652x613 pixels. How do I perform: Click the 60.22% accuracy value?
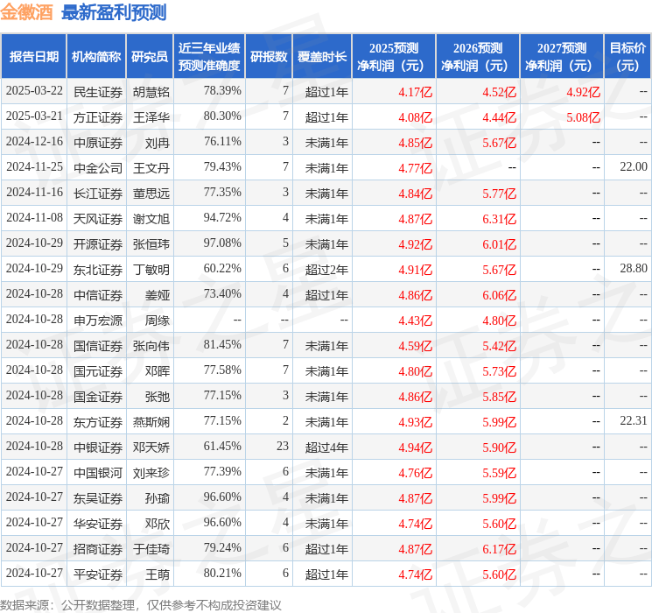pyautogui.click(x=222, y=268)
